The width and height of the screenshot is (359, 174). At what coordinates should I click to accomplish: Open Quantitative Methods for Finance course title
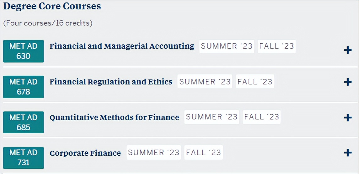(114, 118)
